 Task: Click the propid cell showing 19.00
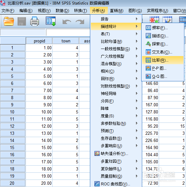39,176
